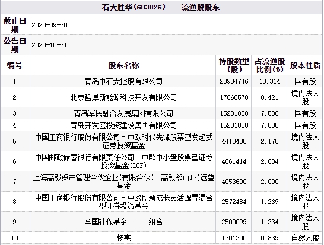Click the 编号 column header

click(14, 65)
